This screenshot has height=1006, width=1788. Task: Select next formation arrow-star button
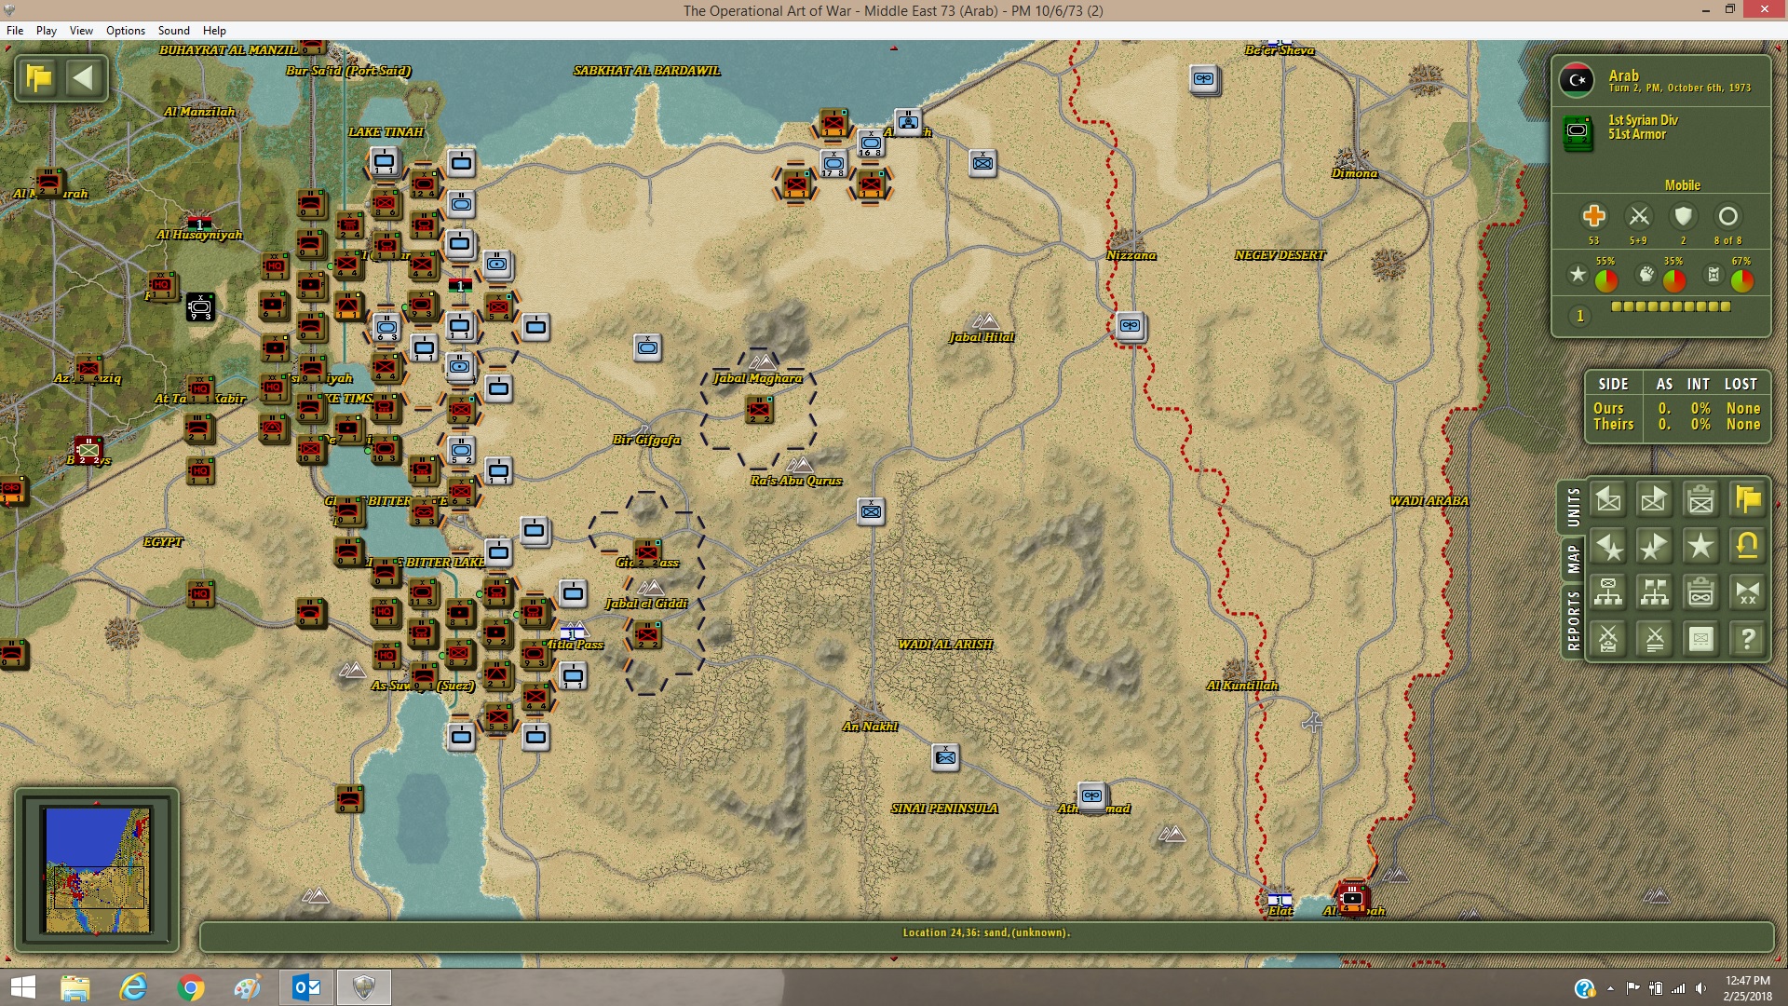(x=1654, y=547)
